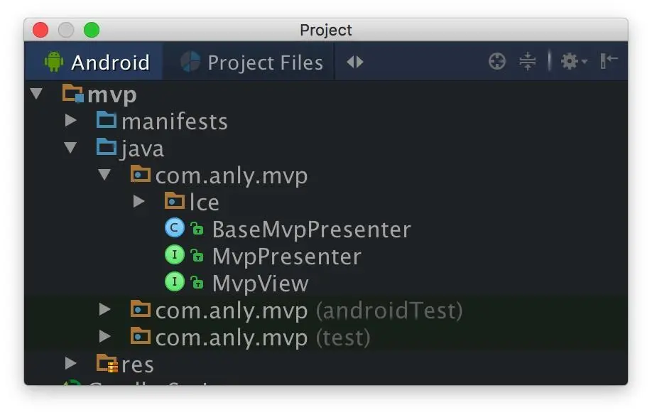The image size is (652, 415).
Task: Click the hide panel icon
Action: [x=609, y=62]
